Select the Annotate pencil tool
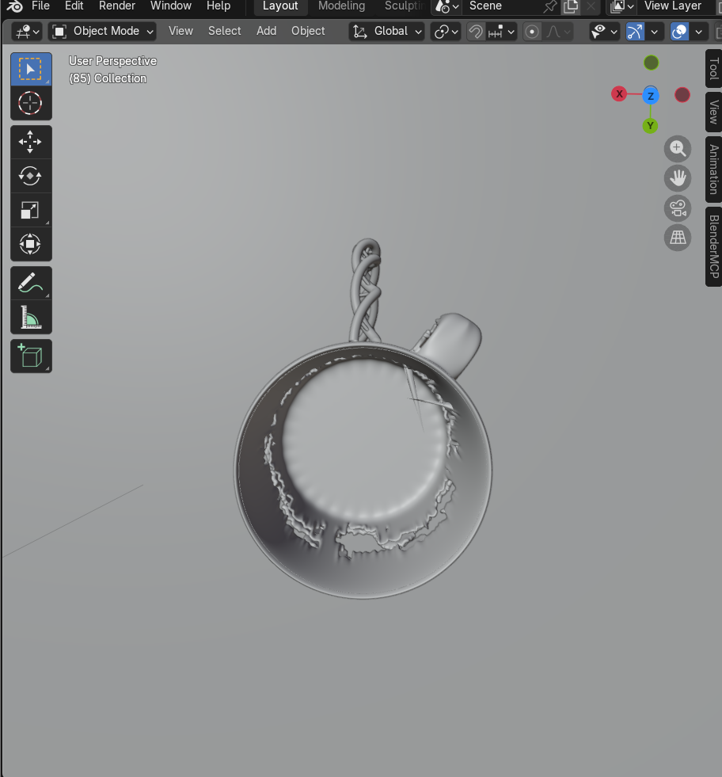722x777 pixels. coord(30,283)
